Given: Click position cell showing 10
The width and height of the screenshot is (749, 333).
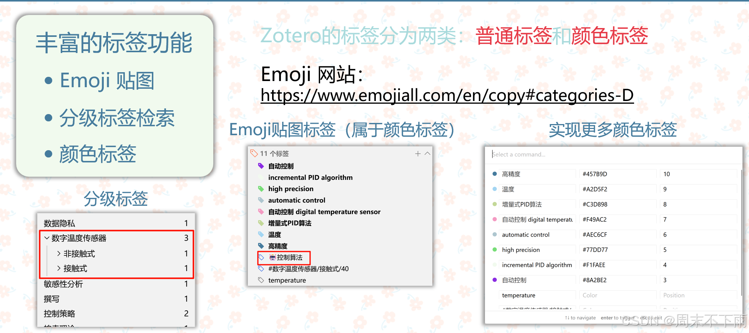Looking at the screenshot, I should (698, 174).
